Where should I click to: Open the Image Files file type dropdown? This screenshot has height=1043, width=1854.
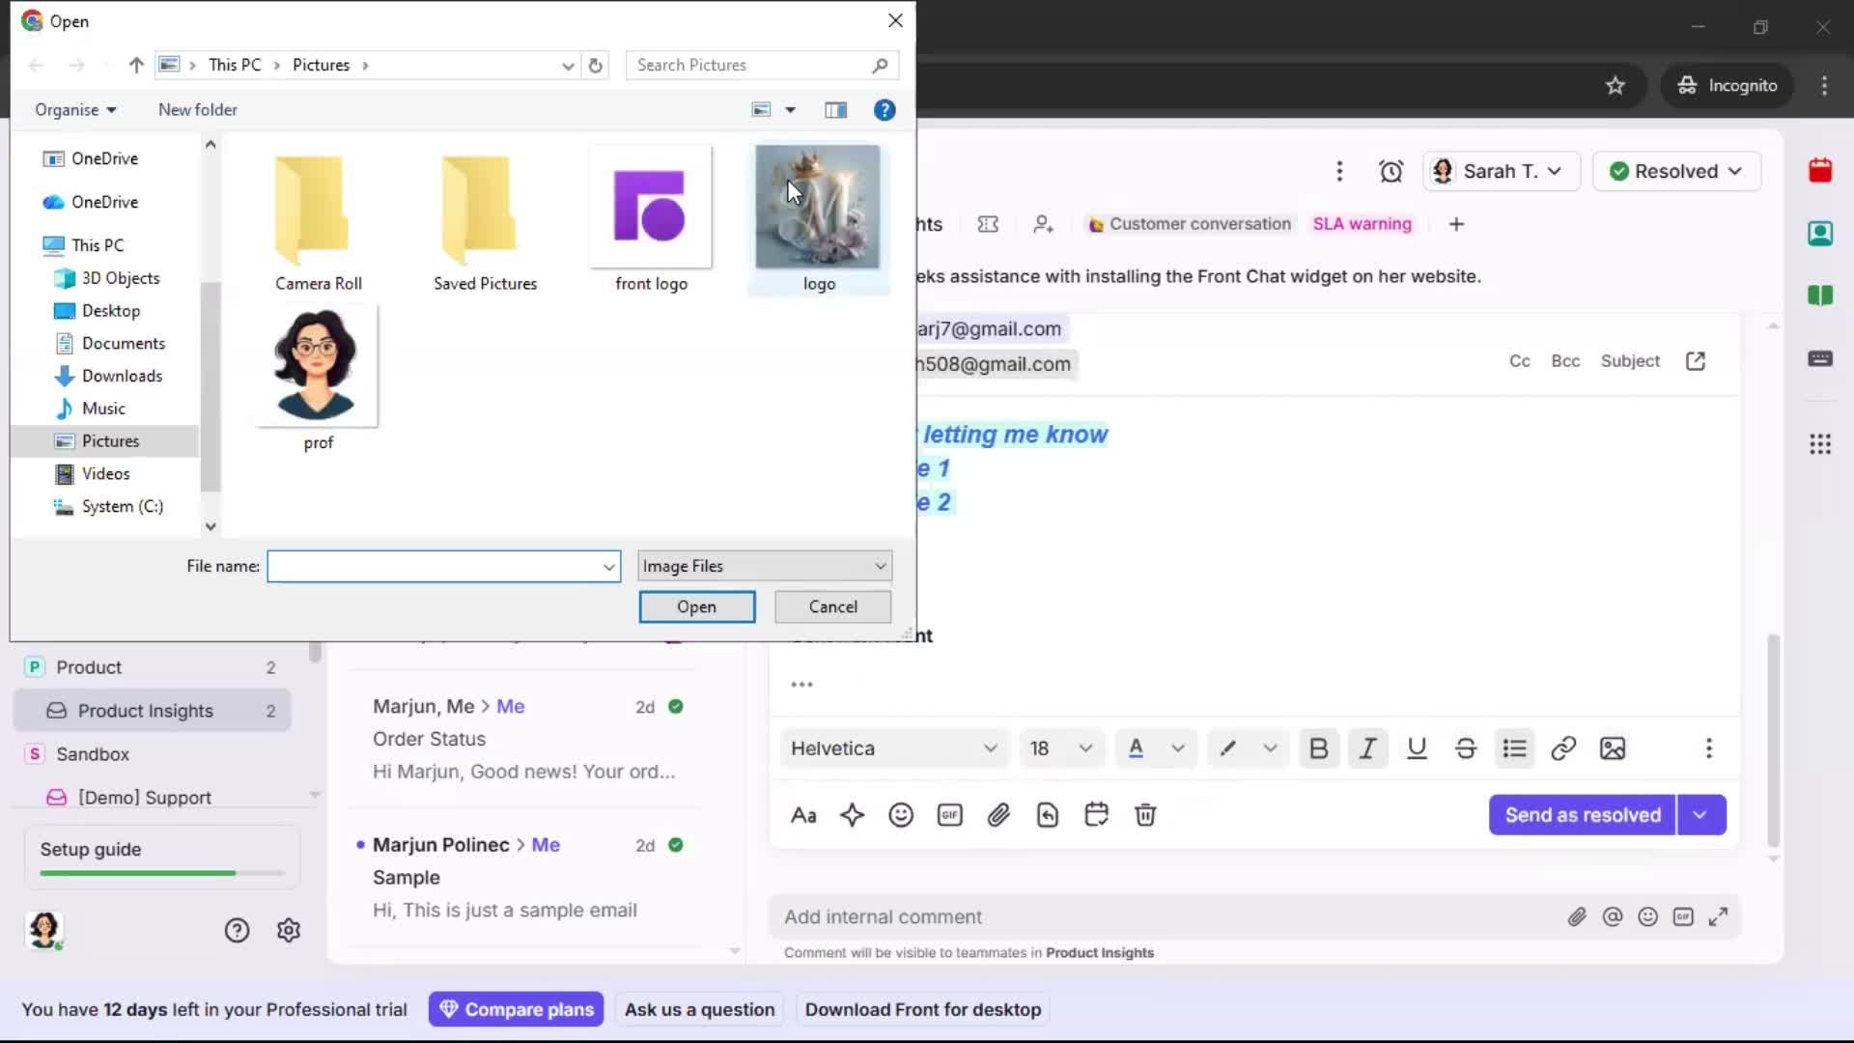coord(763,566)
